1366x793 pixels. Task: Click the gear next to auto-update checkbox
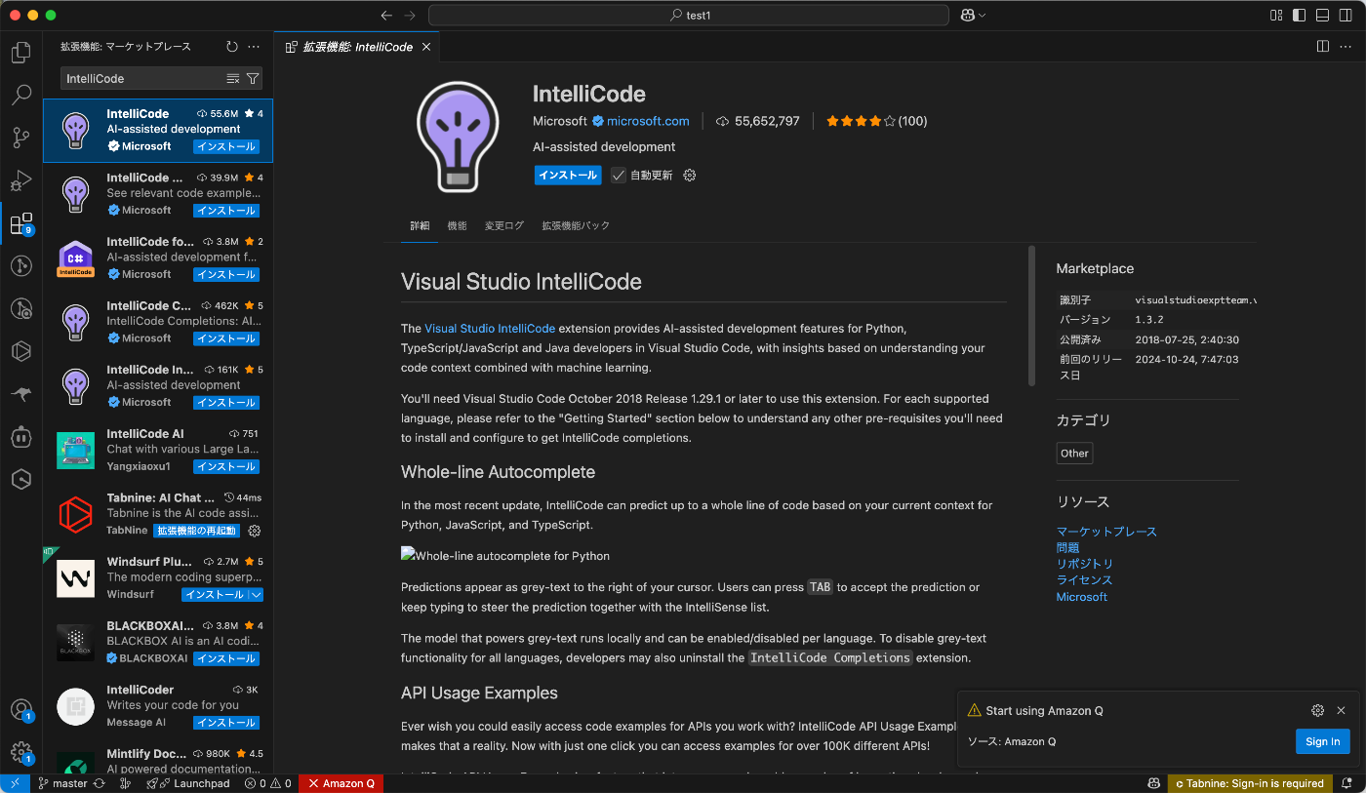pos(690,176)
